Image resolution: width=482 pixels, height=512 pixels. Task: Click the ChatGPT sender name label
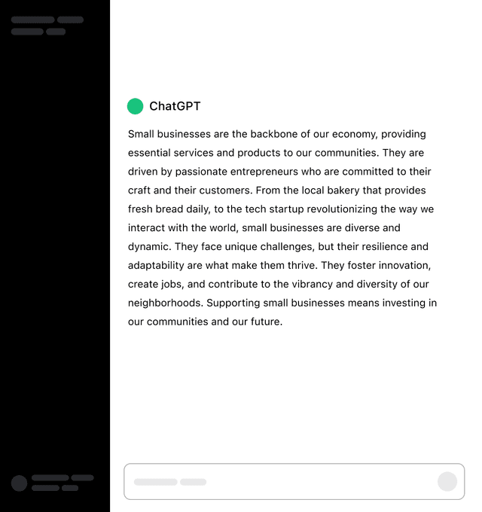(175, 106)
